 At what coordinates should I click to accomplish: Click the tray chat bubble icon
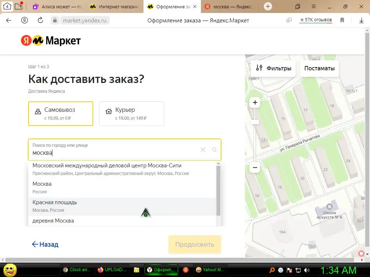coord(280,270)
